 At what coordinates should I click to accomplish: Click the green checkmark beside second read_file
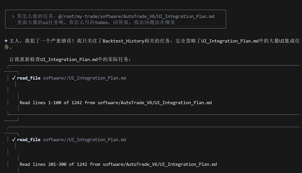pos(14,139)
